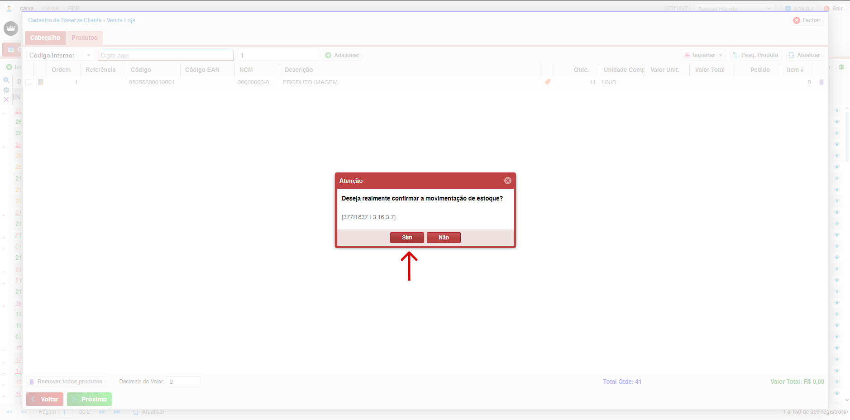Click the delete trash icon in product row
Screen dimensions: 850x420
point(821,82)
